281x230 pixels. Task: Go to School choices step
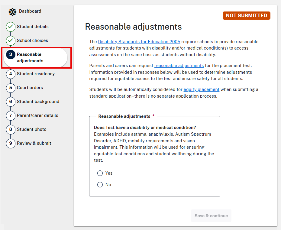coord(32,41)
